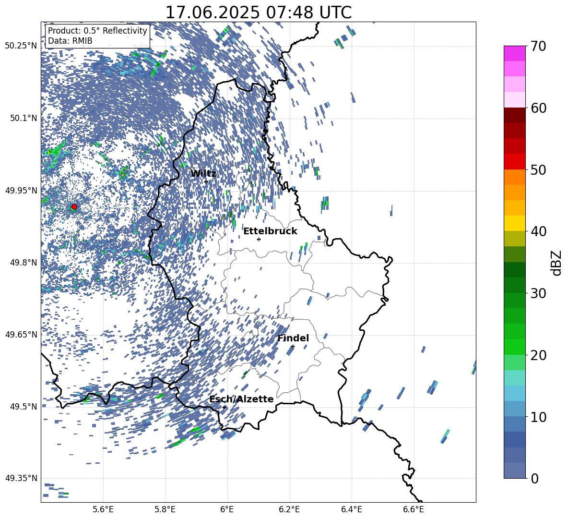
Task: Click the orange colorbar band below 50 dBZ
Action: 514,177
